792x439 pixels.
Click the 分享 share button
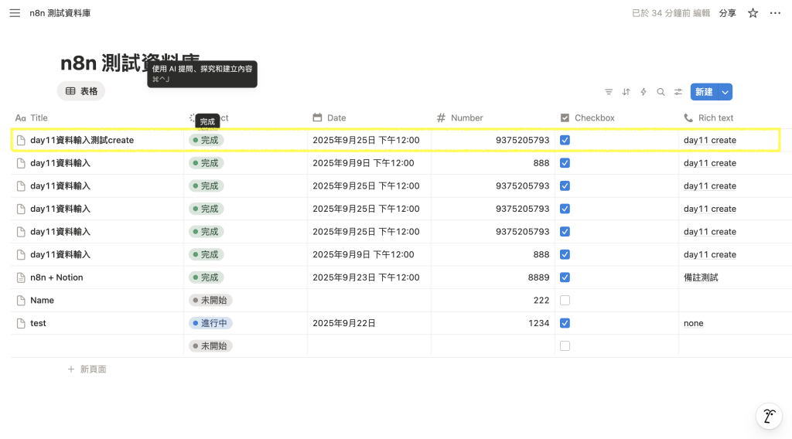727,13
